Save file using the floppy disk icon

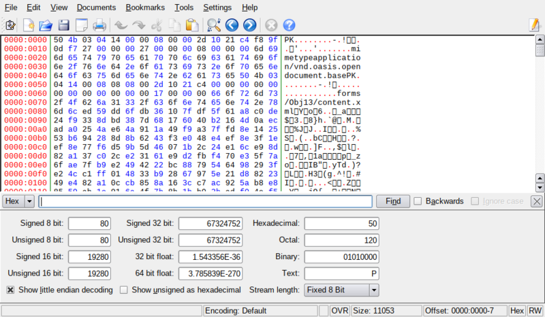(63, 25)
